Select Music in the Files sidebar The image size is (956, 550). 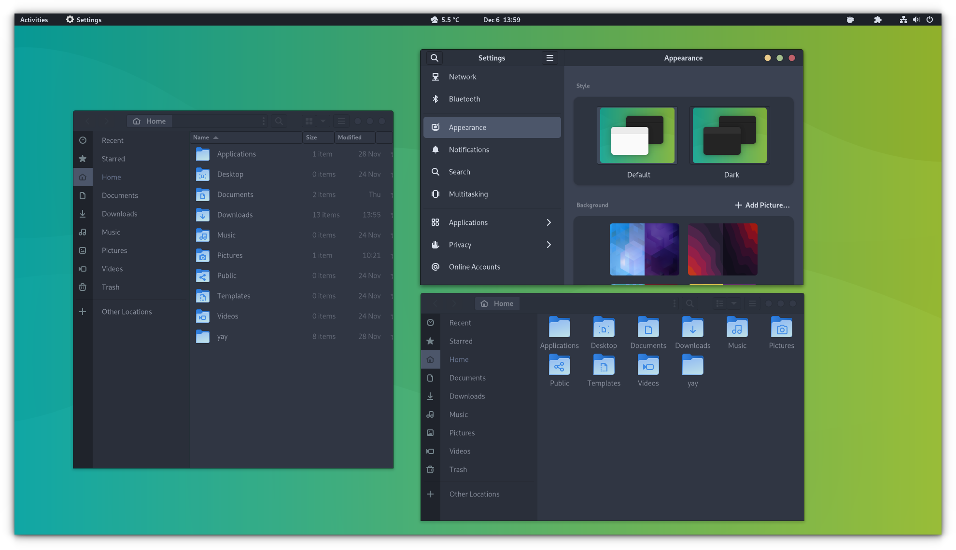coord(111,232)
